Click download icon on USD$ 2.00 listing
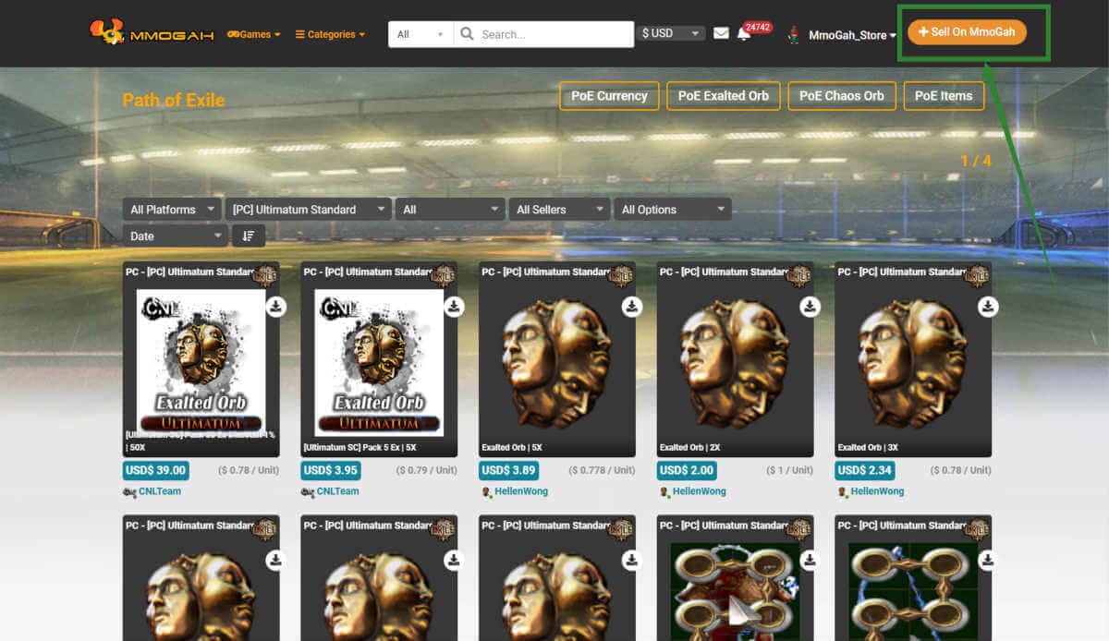Image resolution: width=1109 pixels, height=641 pixels. (x=810, y=307)
